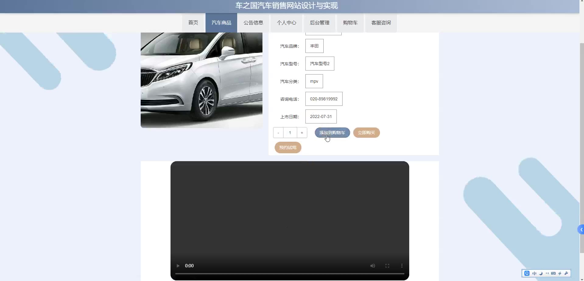
Task: Open the 首页 nav tab
Action: (x=193, y=23)
